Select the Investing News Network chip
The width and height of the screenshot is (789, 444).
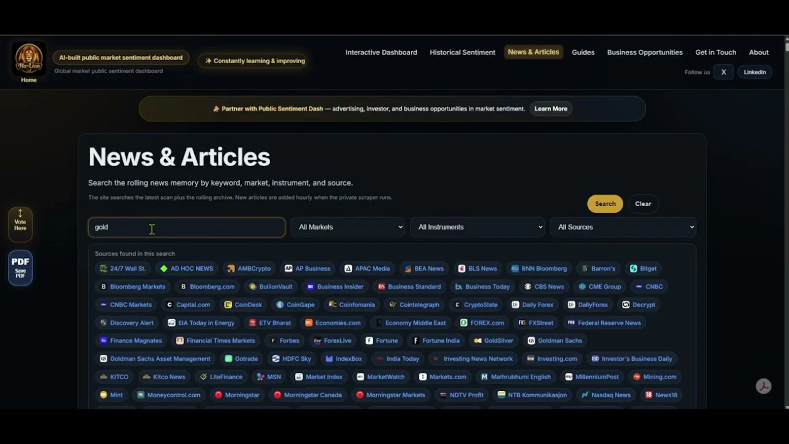tap(473, 359)
